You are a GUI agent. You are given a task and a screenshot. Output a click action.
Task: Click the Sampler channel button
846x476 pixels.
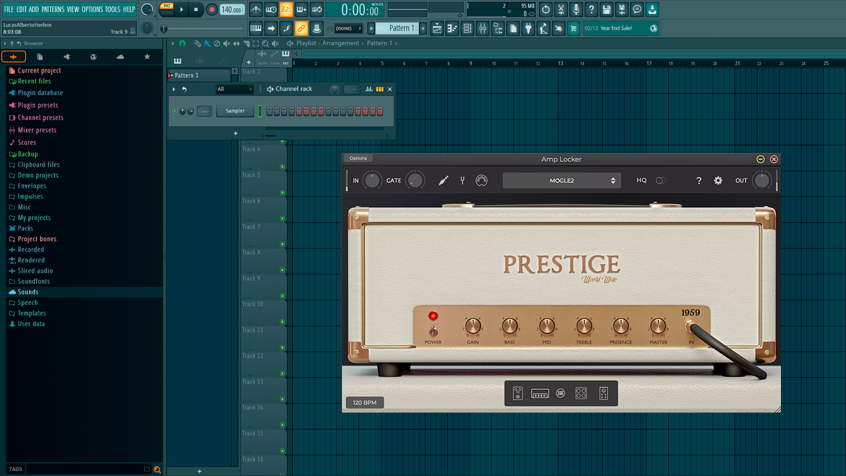click(x=235, y=111)
